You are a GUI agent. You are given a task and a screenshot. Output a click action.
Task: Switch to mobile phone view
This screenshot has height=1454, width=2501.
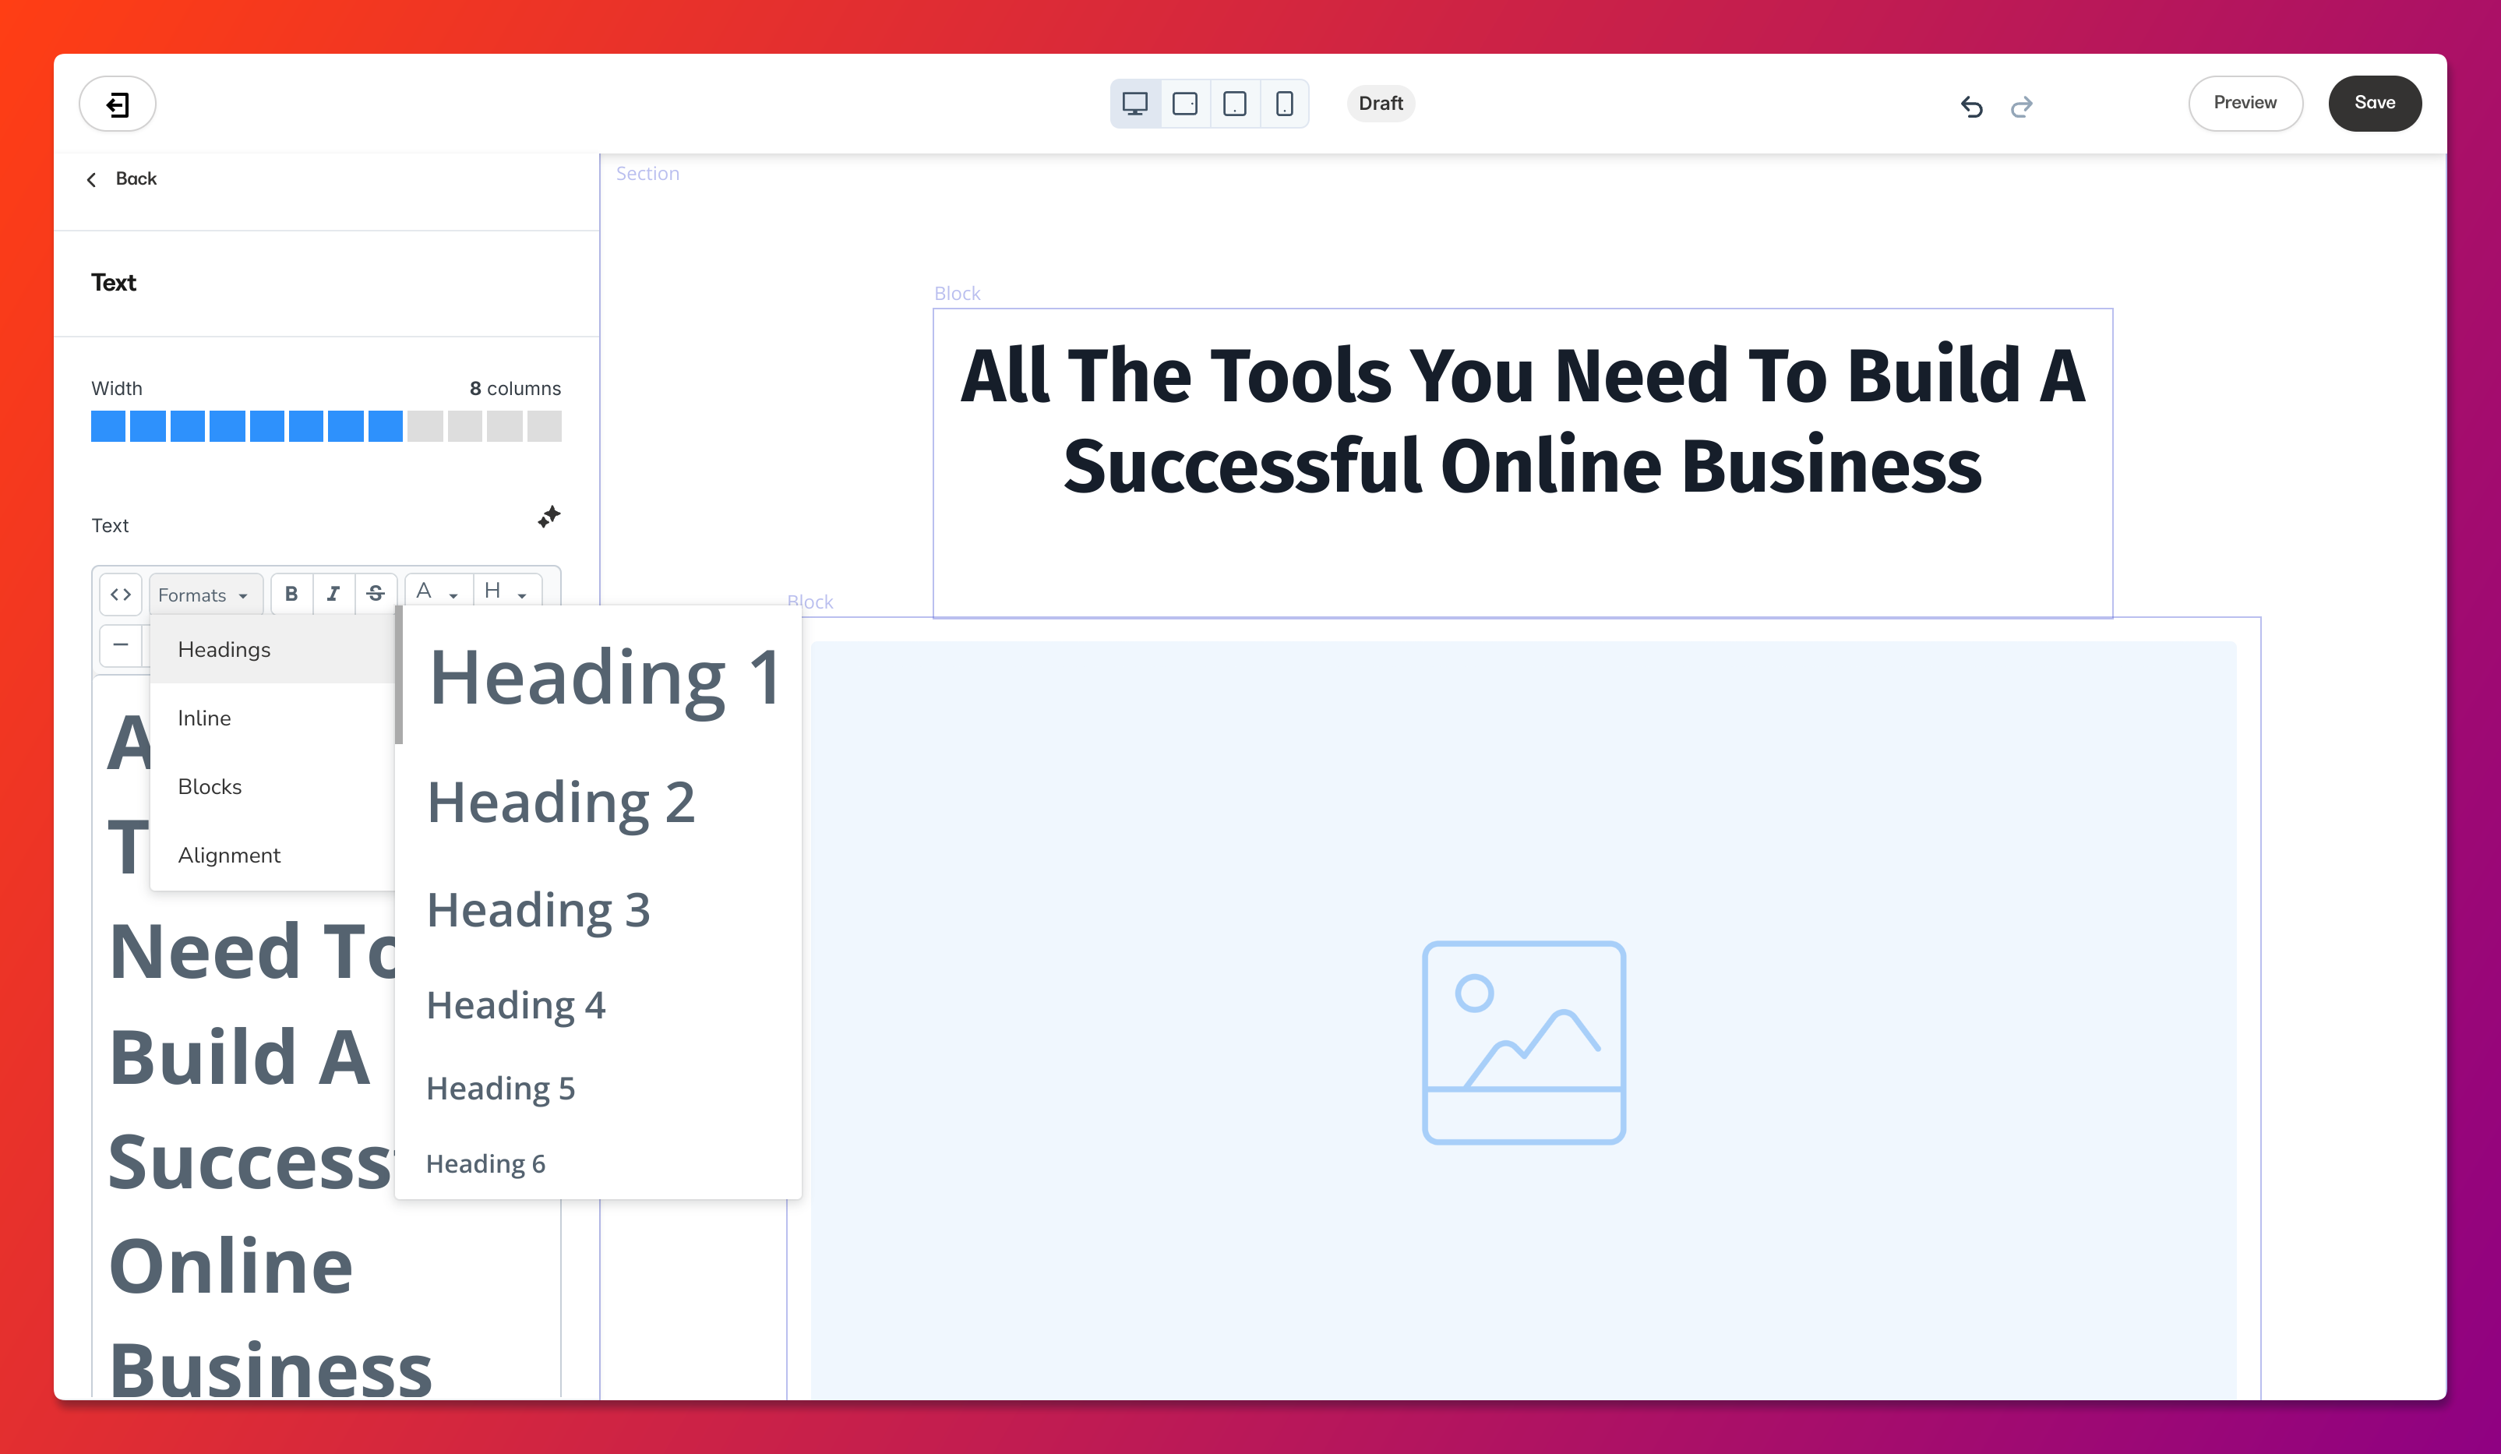pyautogui.click(x=1284, y=103)
